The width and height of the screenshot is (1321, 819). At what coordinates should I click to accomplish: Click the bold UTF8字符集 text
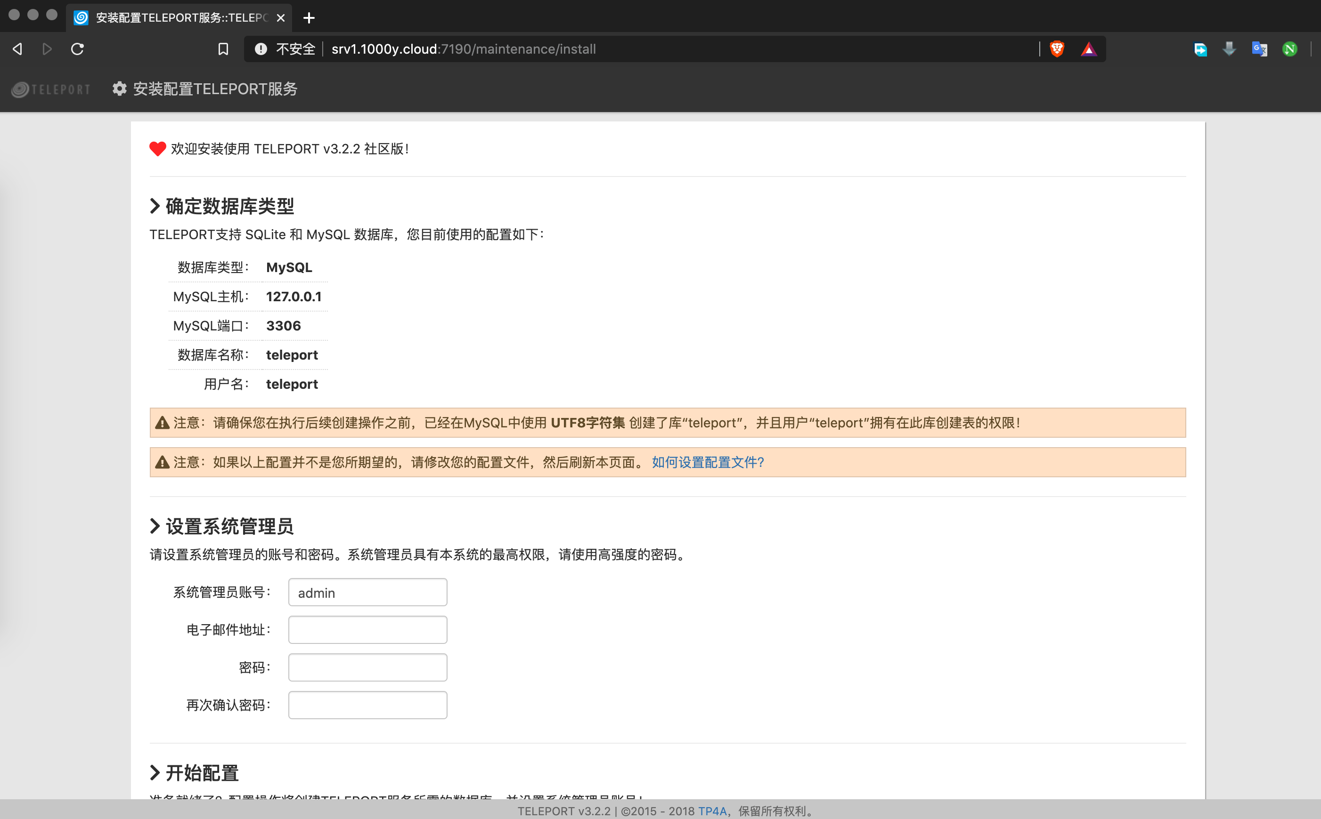(588, 423)
